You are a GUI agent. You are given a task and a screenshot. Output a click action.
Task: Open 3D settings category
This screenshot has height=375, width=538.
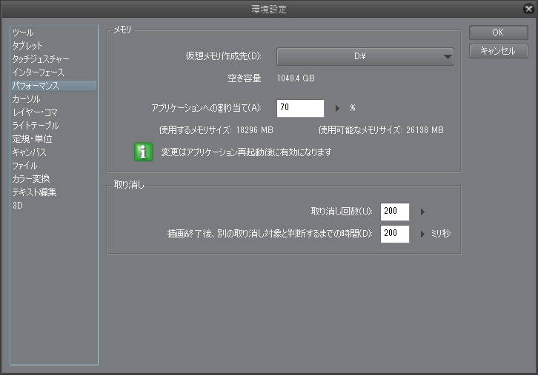[18, 206]
